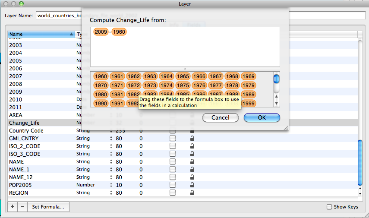The width and height of the screenshot is (369, 218).
Task: Click the 1960 field token in the field list
Action: point(101,76)
